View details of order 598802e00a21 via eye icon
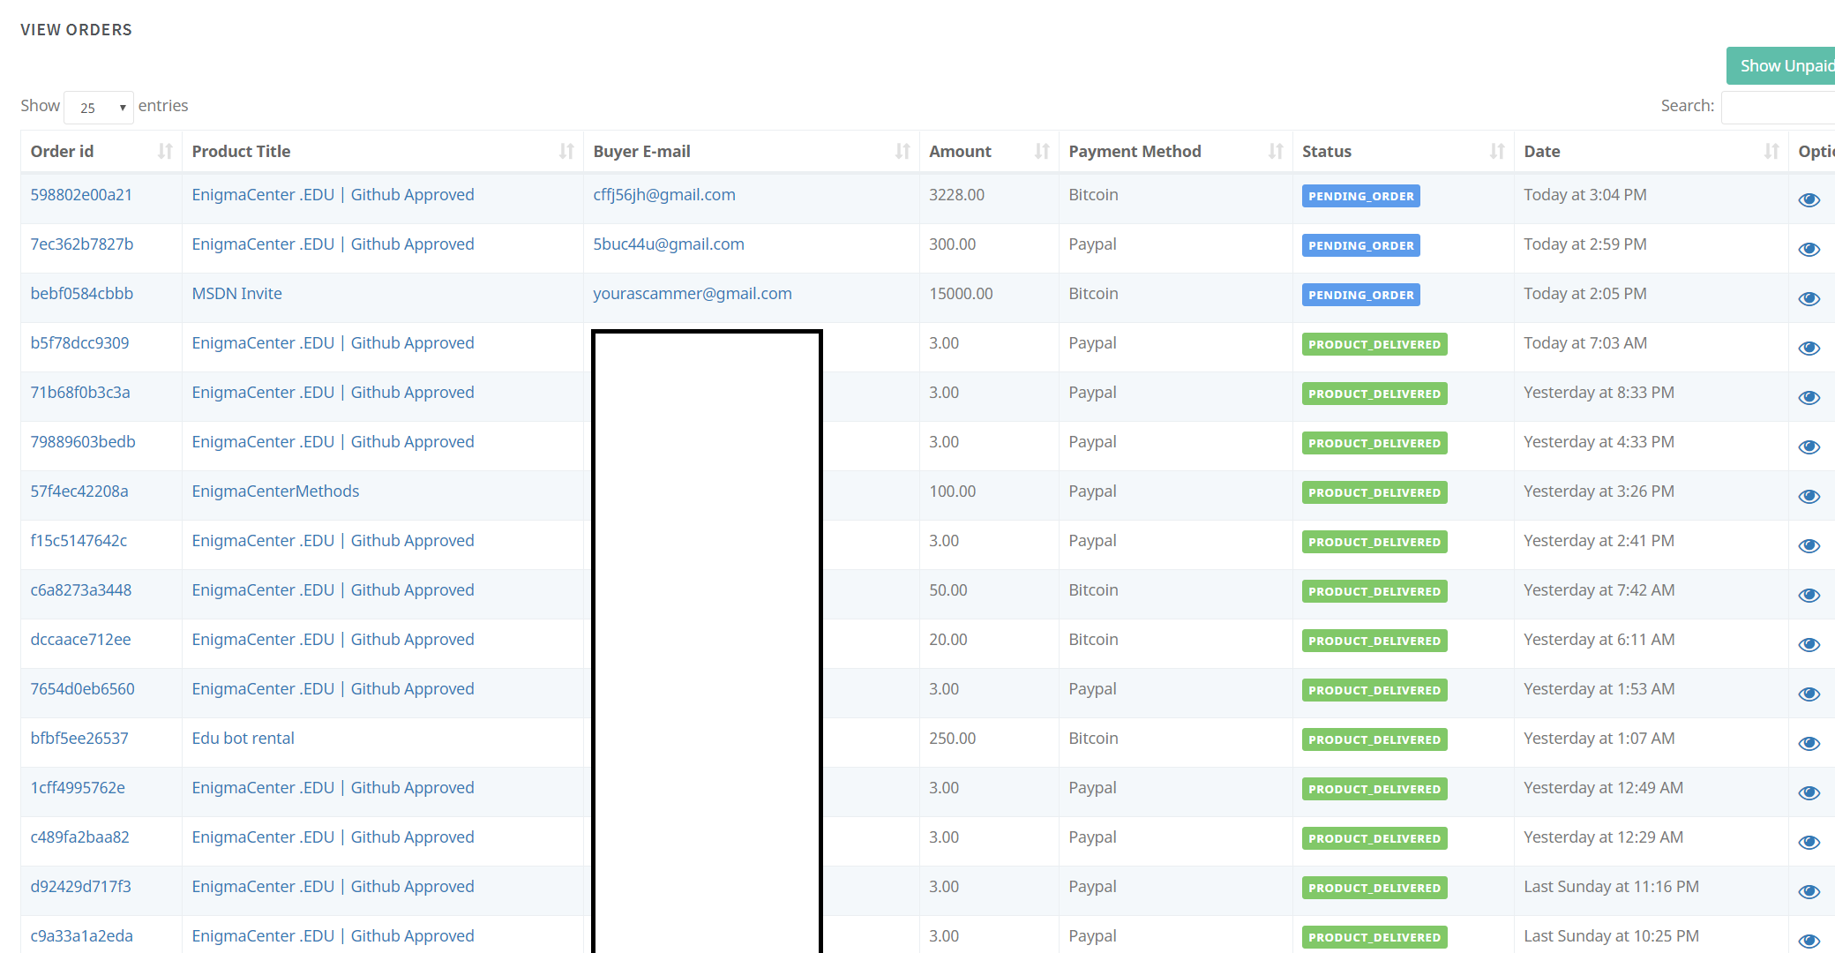 click(x=1809, y=200)
